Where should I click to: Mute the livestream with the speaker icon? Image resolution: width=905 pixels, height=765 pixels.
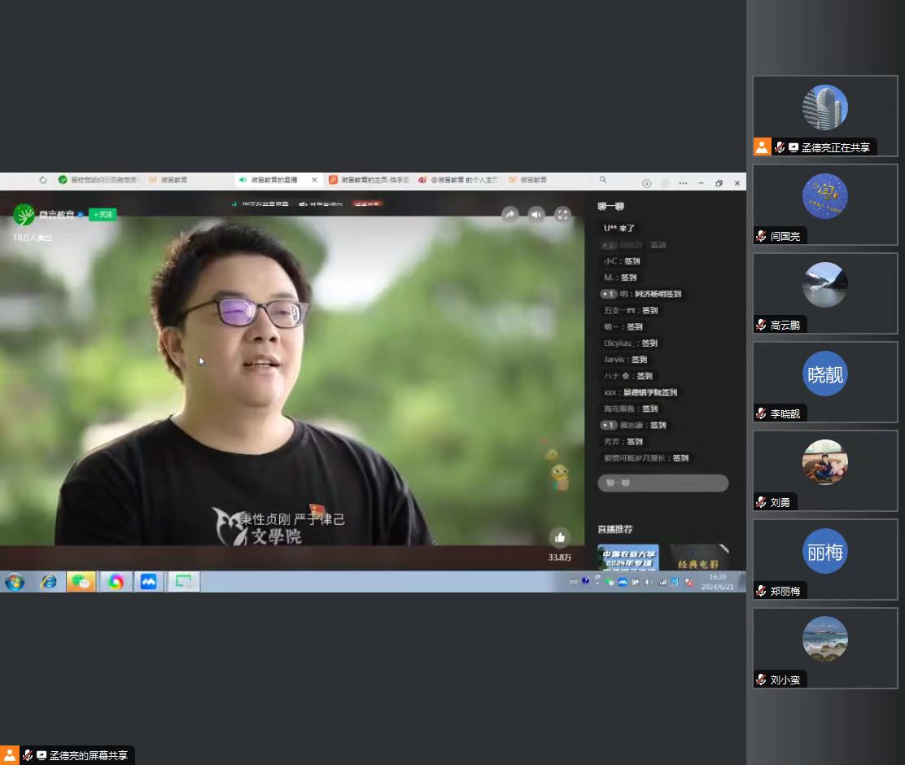click(x=536, y=214)
